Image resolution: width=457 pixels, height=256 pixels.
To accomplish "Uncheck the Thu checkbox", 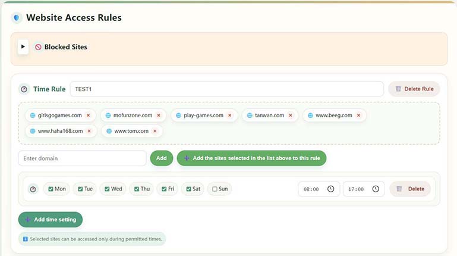I will tap(137, 189).
